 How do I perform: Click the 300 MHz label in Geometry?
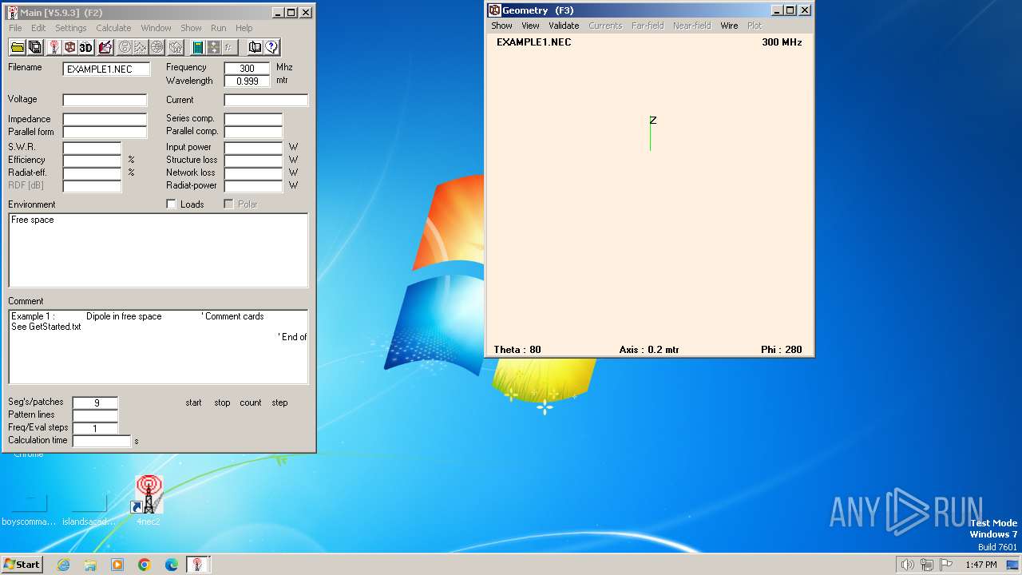(x=782, y=42)
